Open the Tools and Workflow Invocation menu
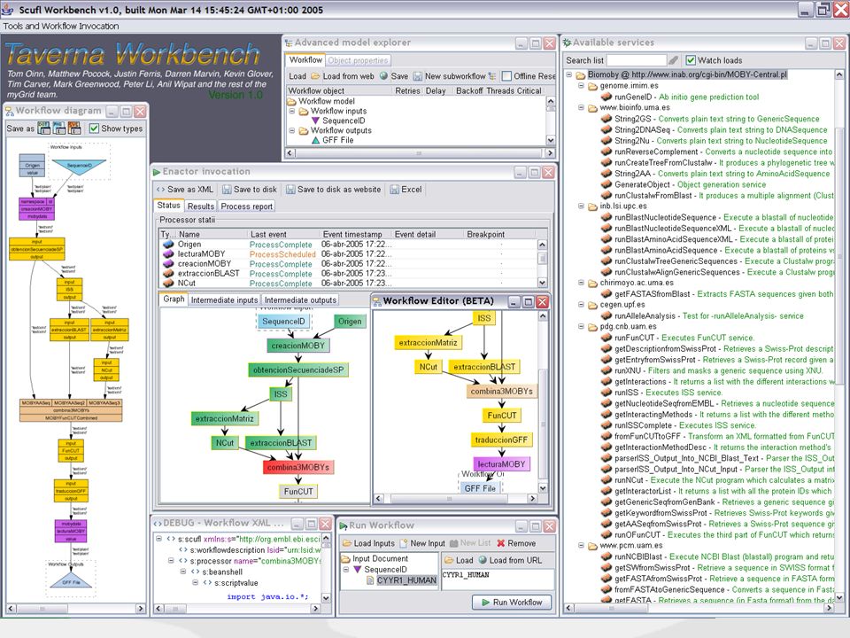The image size is (850, 638). 61,26
